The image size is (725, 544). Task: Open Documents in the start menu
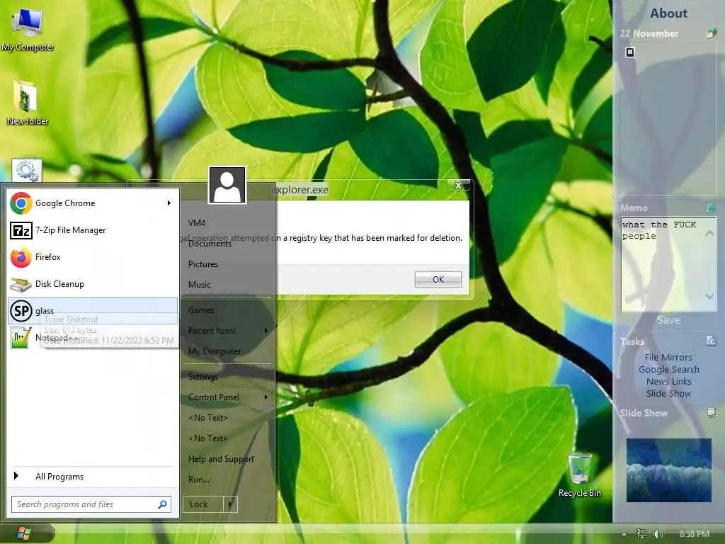210,244
